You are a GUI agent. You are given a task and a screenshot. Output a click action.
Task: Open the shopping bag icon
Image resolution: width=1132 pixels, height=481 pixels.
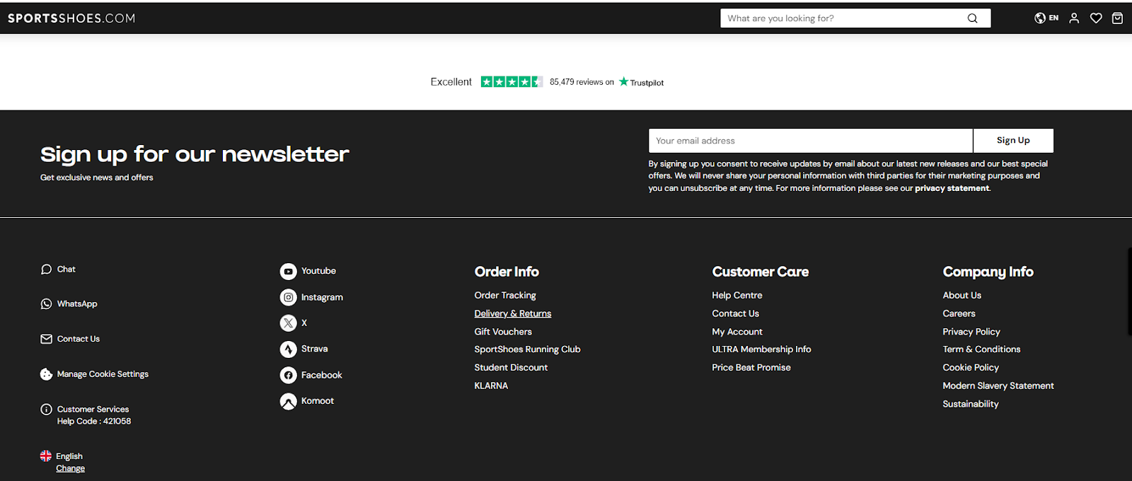1117,18
